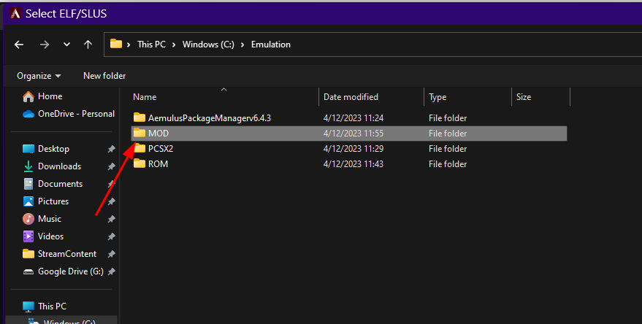Image resolution: width=642 pixels, height=324 pixels.
Task: Create a New folder
Action: pyautogui.click(x=104, y=76)
